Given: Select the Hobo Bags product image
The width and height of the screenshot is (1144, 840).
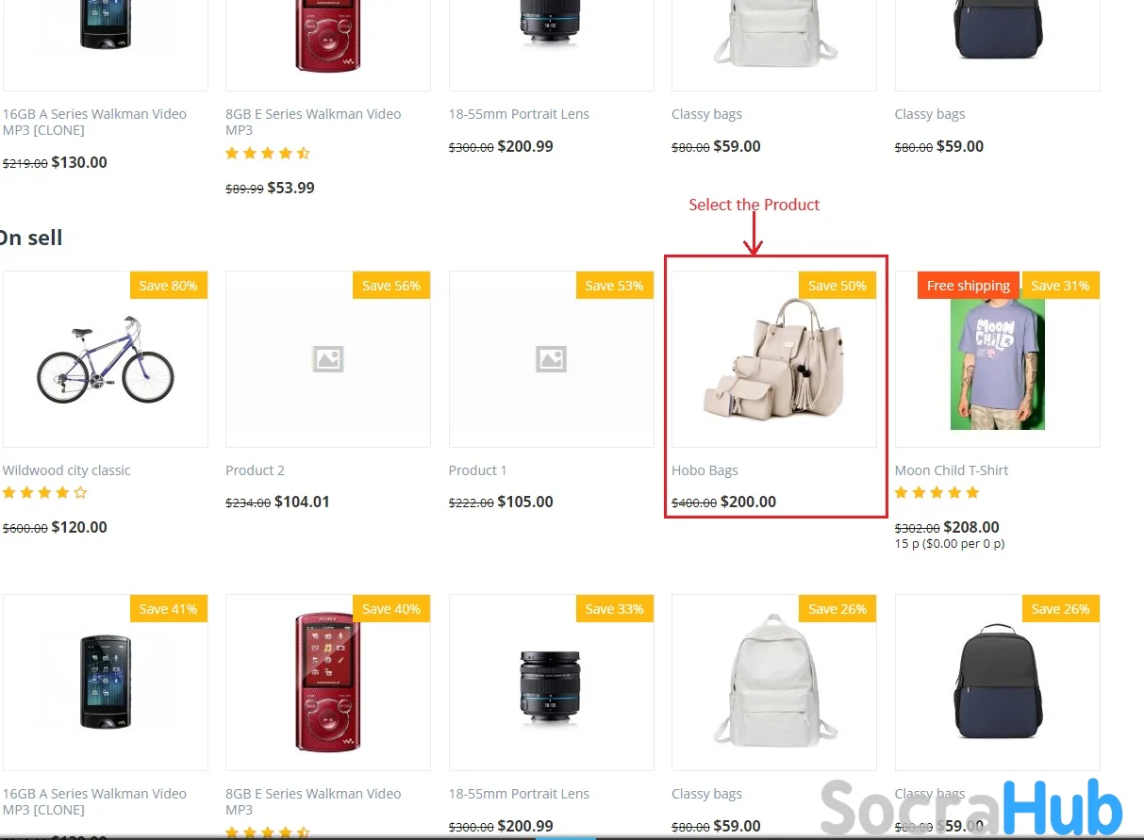Looking at the screenshot, I should coord(773,356).
